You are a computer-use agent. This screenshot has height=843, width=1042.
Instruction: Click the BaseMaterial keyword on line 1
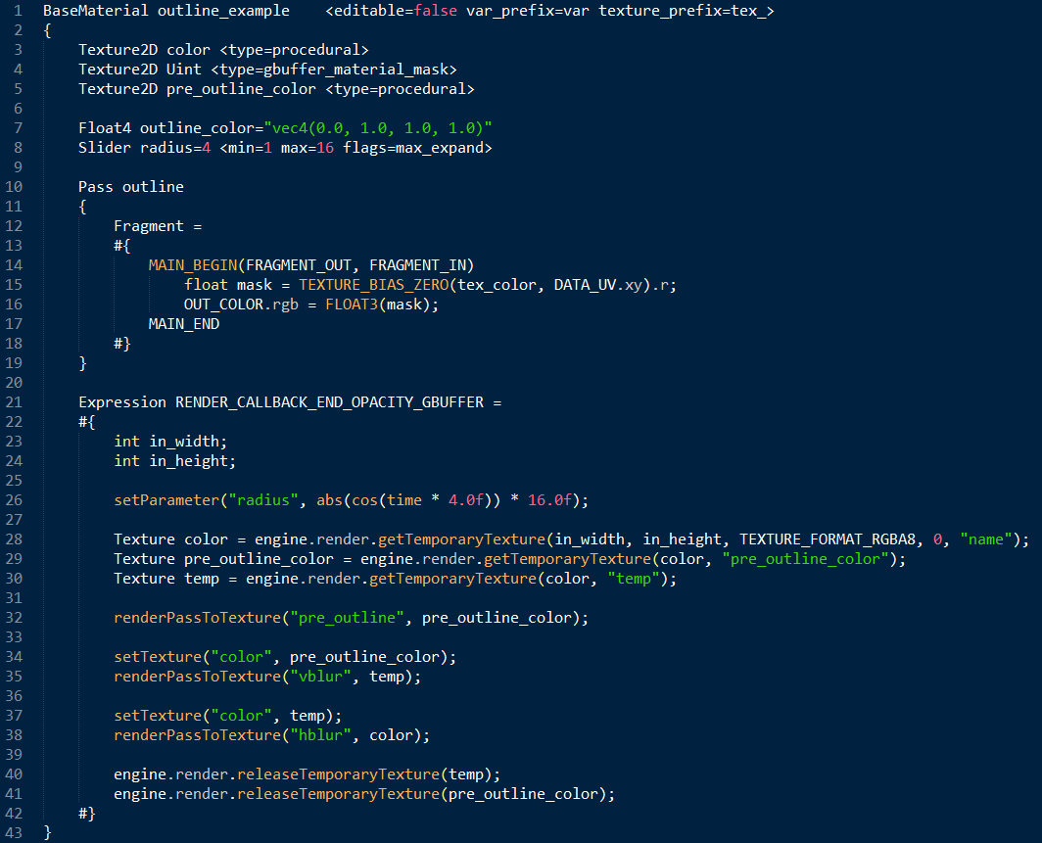click(95, 11)
